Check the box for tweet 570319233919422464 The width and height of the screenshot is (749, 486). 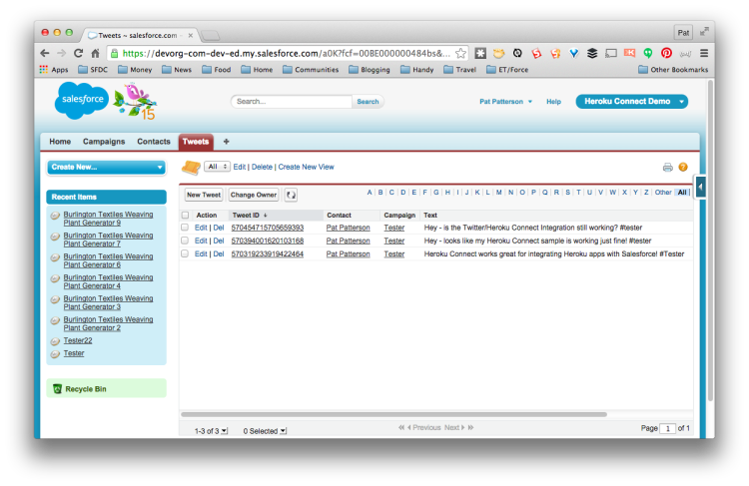[x=185, y=253]
